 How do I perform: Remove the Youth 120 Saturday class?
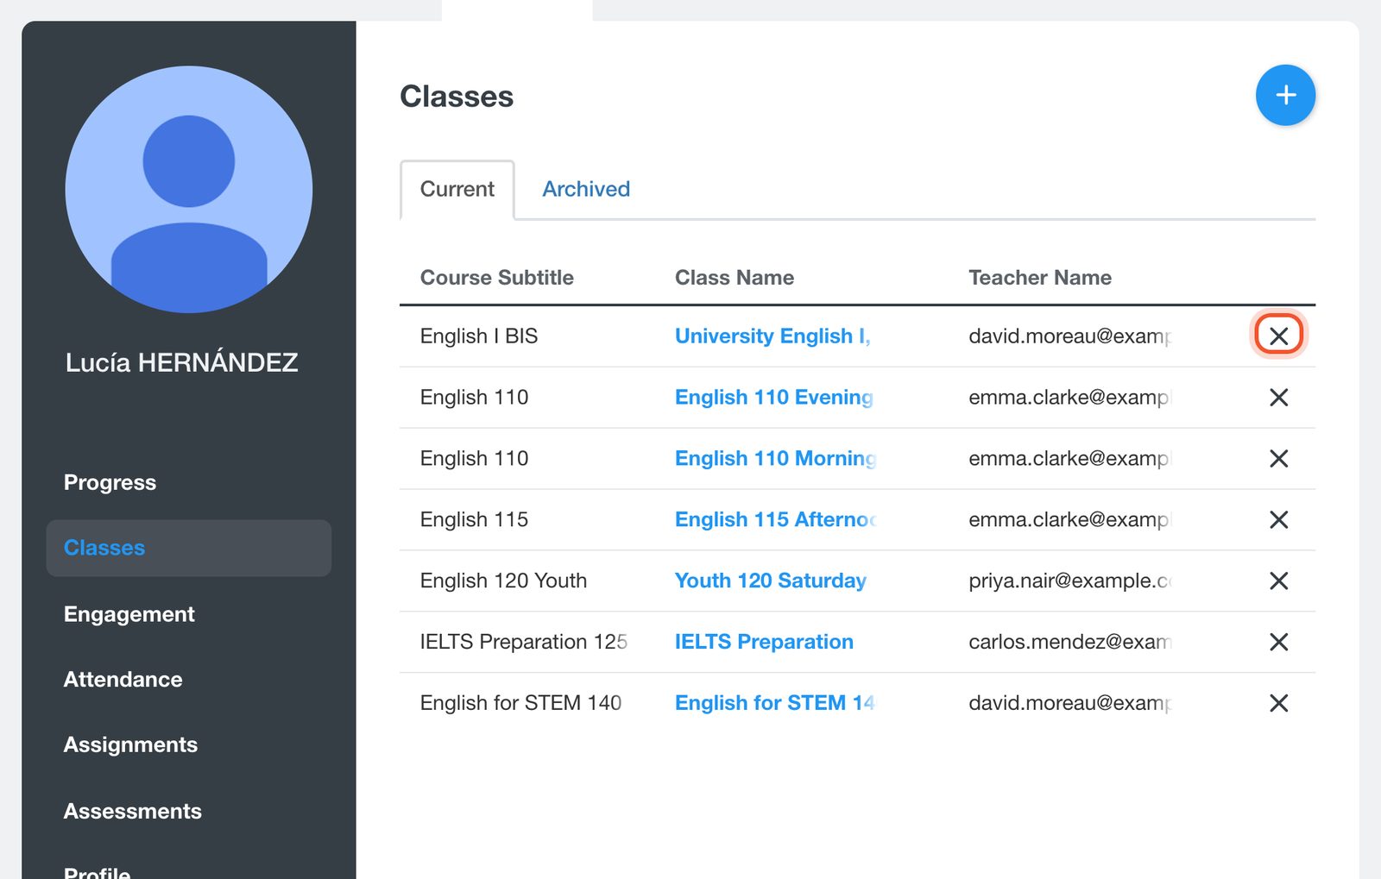pos(1278,581)
